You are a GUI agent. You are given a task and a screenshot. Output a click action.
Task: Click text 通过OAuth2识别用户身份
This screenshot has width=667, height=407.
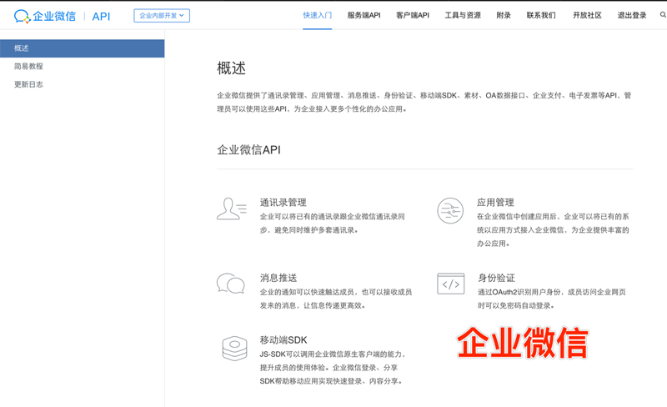pyautogui.click(x=519, y=292)
